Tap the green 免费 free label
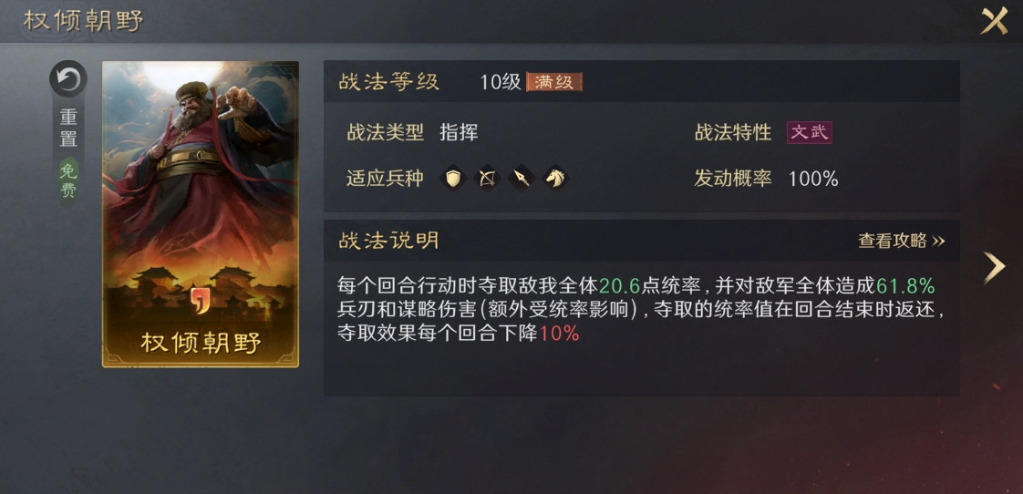1023x494 pixels. pyautogui.click(x=68, y=180)
